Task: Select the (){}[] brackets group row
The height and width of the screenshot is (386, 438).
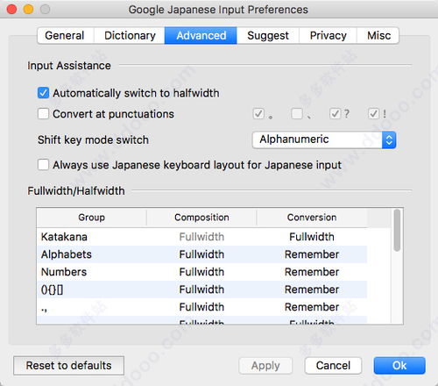Action: [201, 289]
